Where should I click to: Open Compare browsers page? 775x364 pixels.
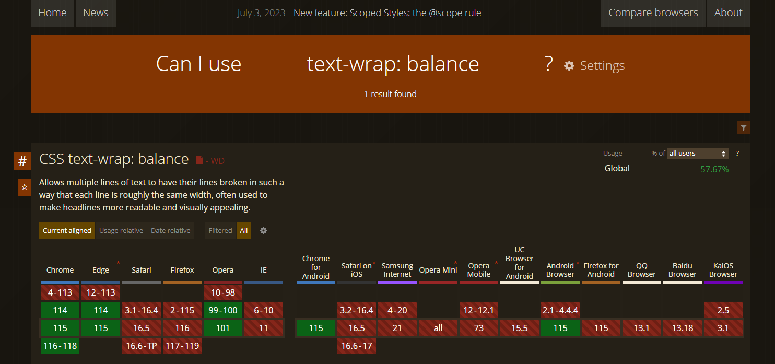pyautogui.click(x=653, y=13)
